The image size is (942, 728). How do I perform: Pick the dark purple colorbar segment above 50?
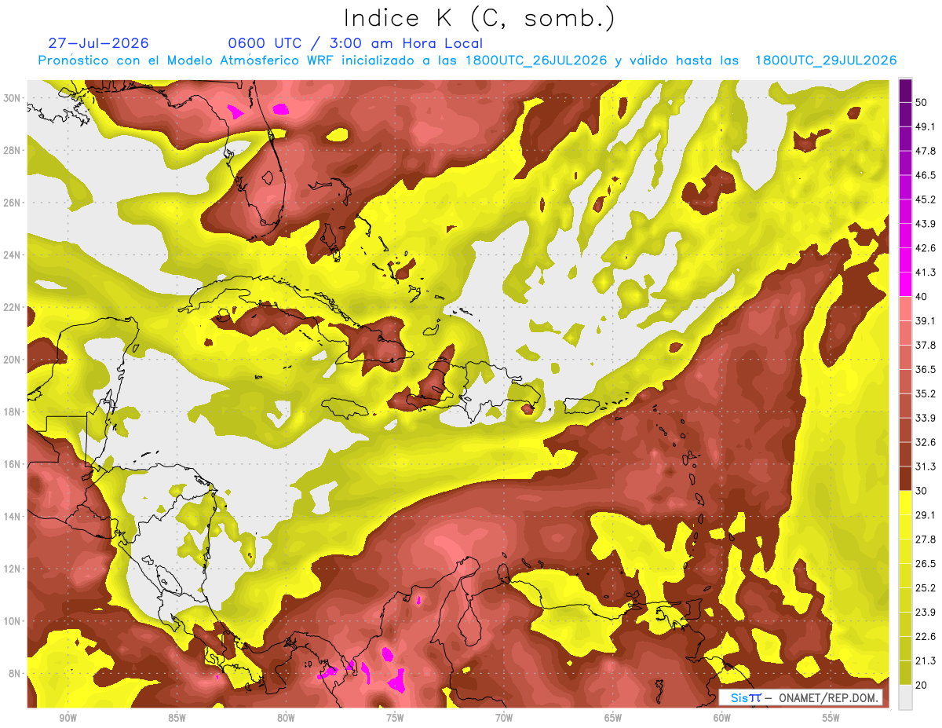point(906,91)
